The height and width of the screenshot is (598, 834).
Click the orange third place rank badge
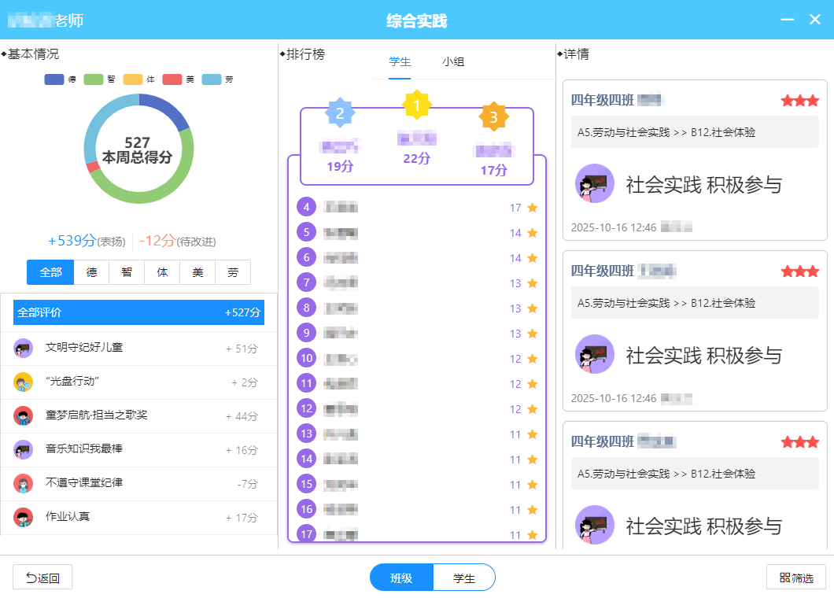tap(493, 117)
